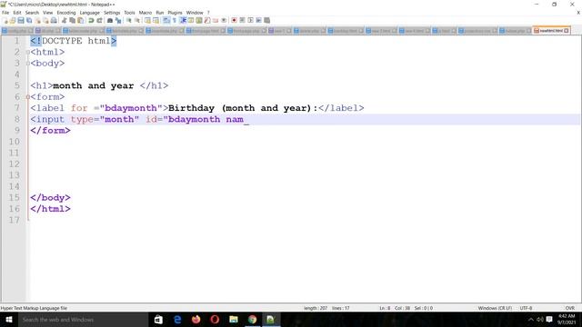Click the Print toolbar icon
The height and width of the screenshot is (327, 582).
click(x=54, y=20)
